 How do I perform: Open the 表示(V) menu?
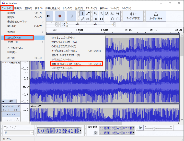[39, 8]
